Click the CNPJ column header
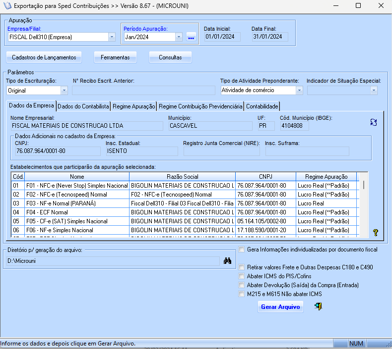392x349 pixels. click(266, 177)
